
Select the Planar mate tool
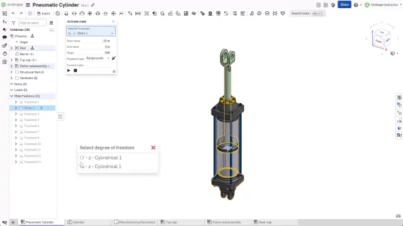(x=90, y=13)
